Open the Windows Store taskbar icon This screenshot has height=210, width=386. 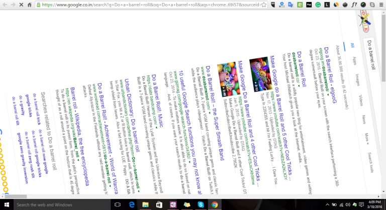pos(159,204)
